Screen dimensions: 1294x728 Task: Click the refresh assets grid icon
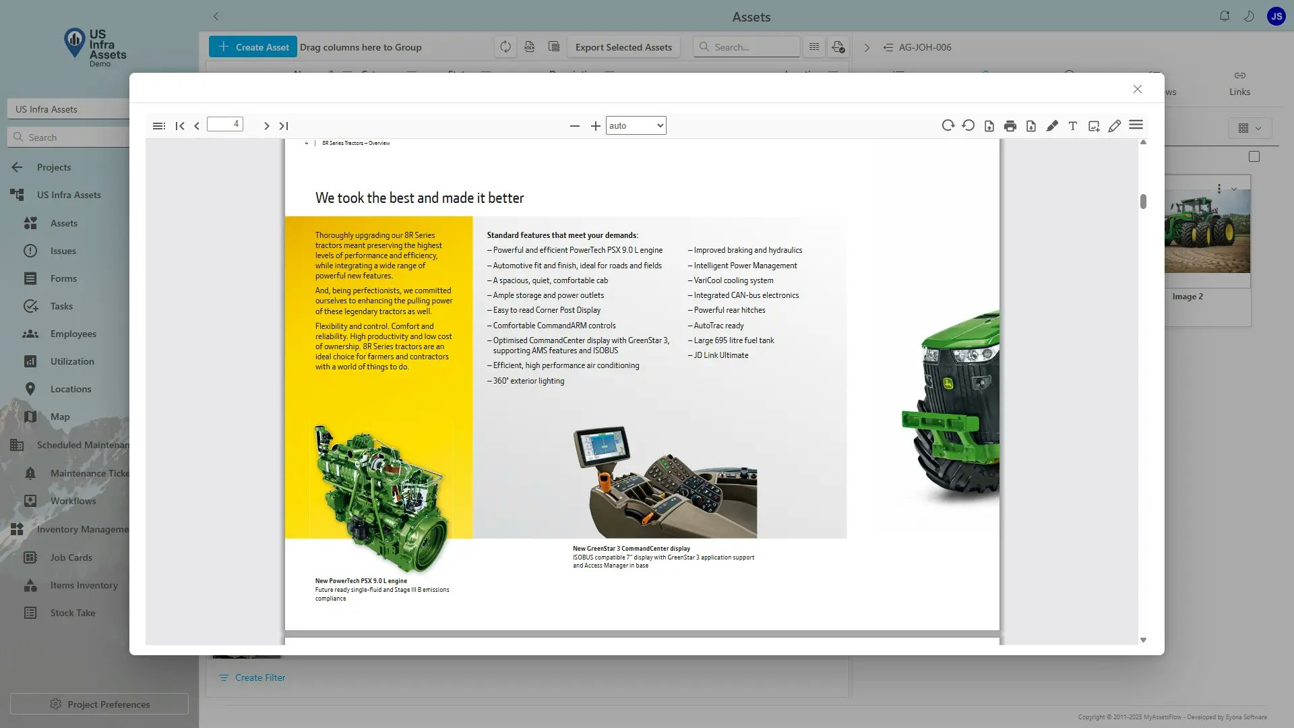(505, 47)
